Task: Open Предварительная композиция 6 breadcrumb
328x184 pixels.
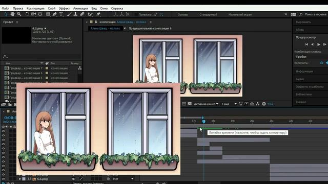Action: (x=150, y=29)
